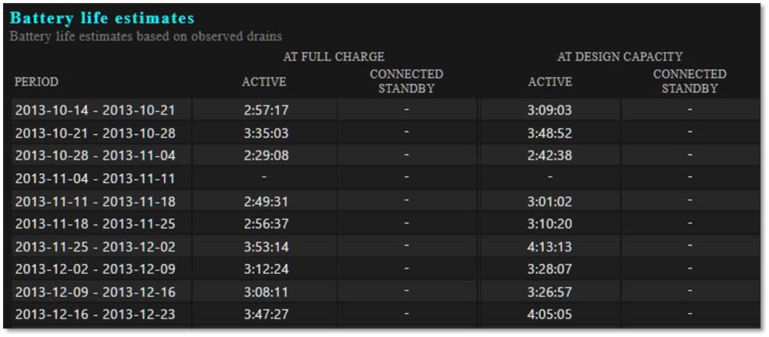Screen dimensions: 769x337
Task: Select the 3:53:14 full charge value
Action: [x=266, y=247]
